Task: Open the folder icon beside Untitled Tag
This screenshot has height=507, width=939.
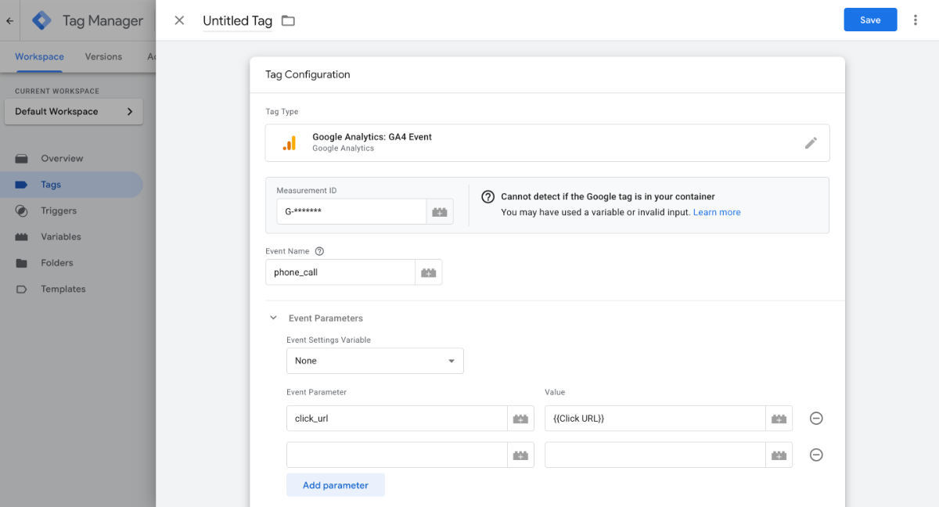Action: pos(288,20)
